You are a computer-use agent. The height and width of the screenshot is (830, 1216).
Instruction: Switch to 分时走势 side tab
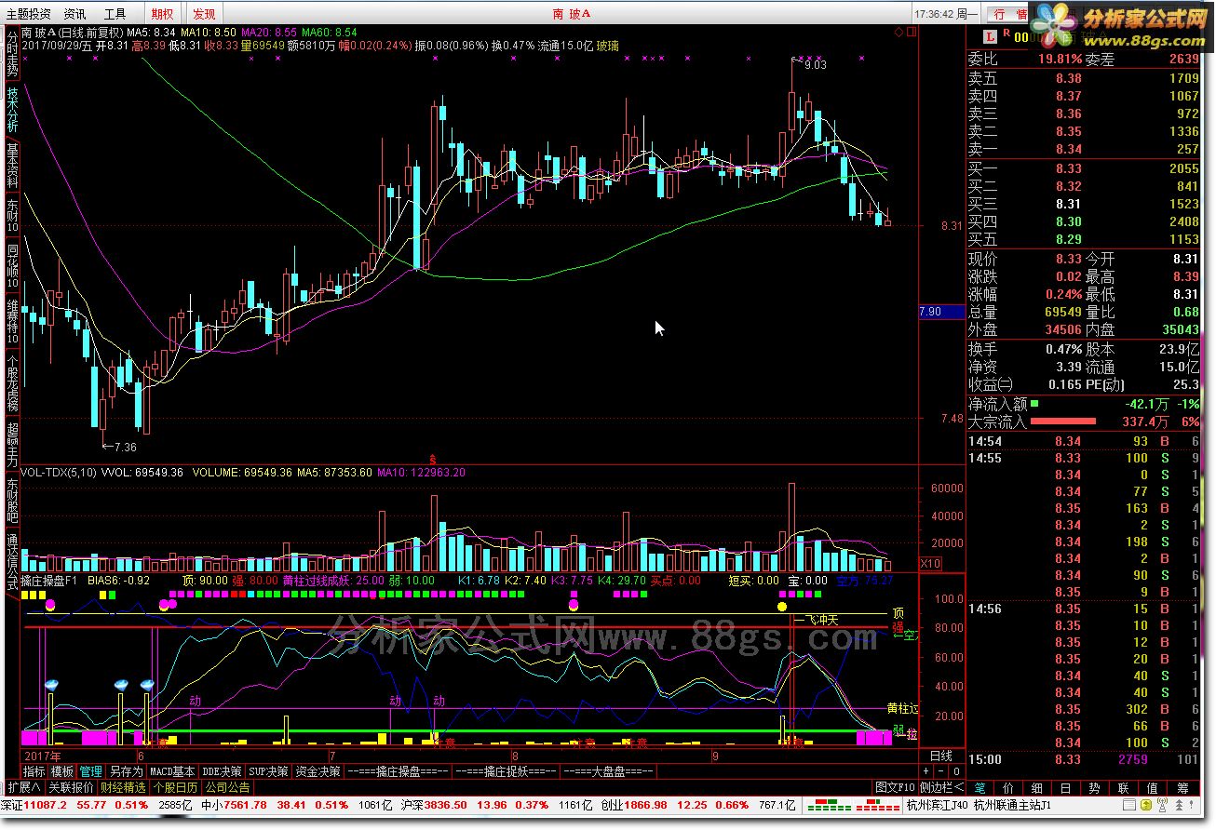pyautogui.click(x=12, y=54)
